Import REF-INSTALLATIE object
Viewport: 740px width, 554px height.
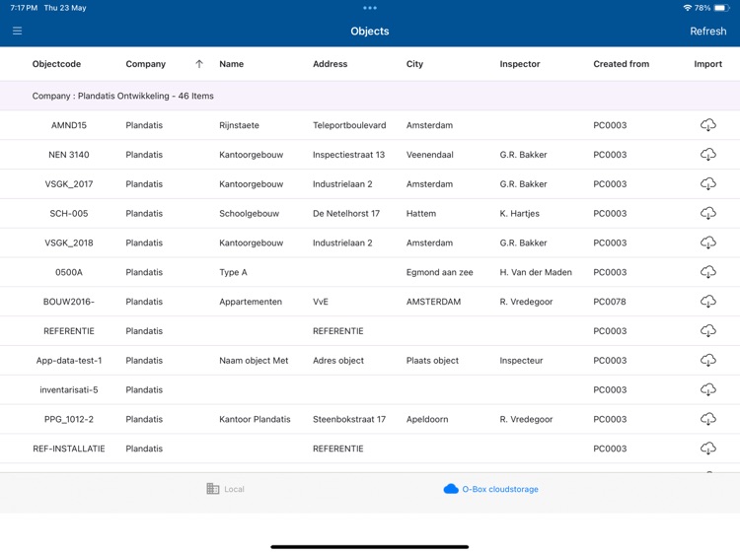[x=707, y=449]
